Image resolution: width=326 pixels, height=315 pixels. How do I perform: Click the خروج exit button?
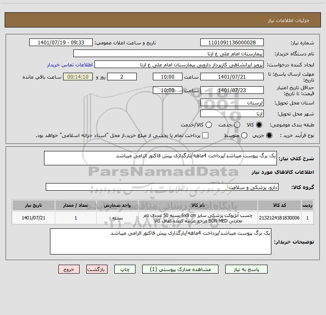click(x=69, y=269)
